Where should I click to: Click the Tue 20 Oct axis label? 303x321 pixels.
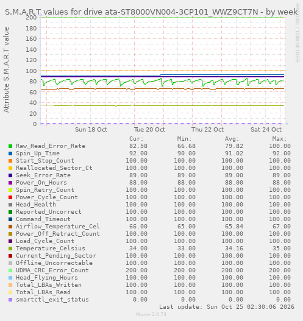[149, 130]
